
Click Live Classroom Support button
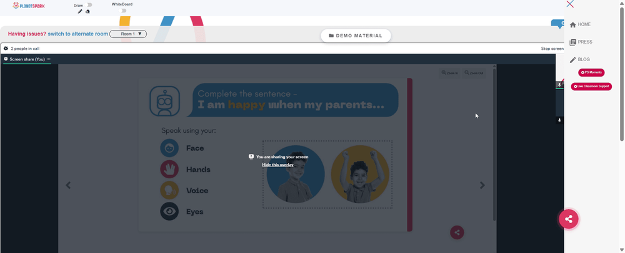(x=591, y=86)
